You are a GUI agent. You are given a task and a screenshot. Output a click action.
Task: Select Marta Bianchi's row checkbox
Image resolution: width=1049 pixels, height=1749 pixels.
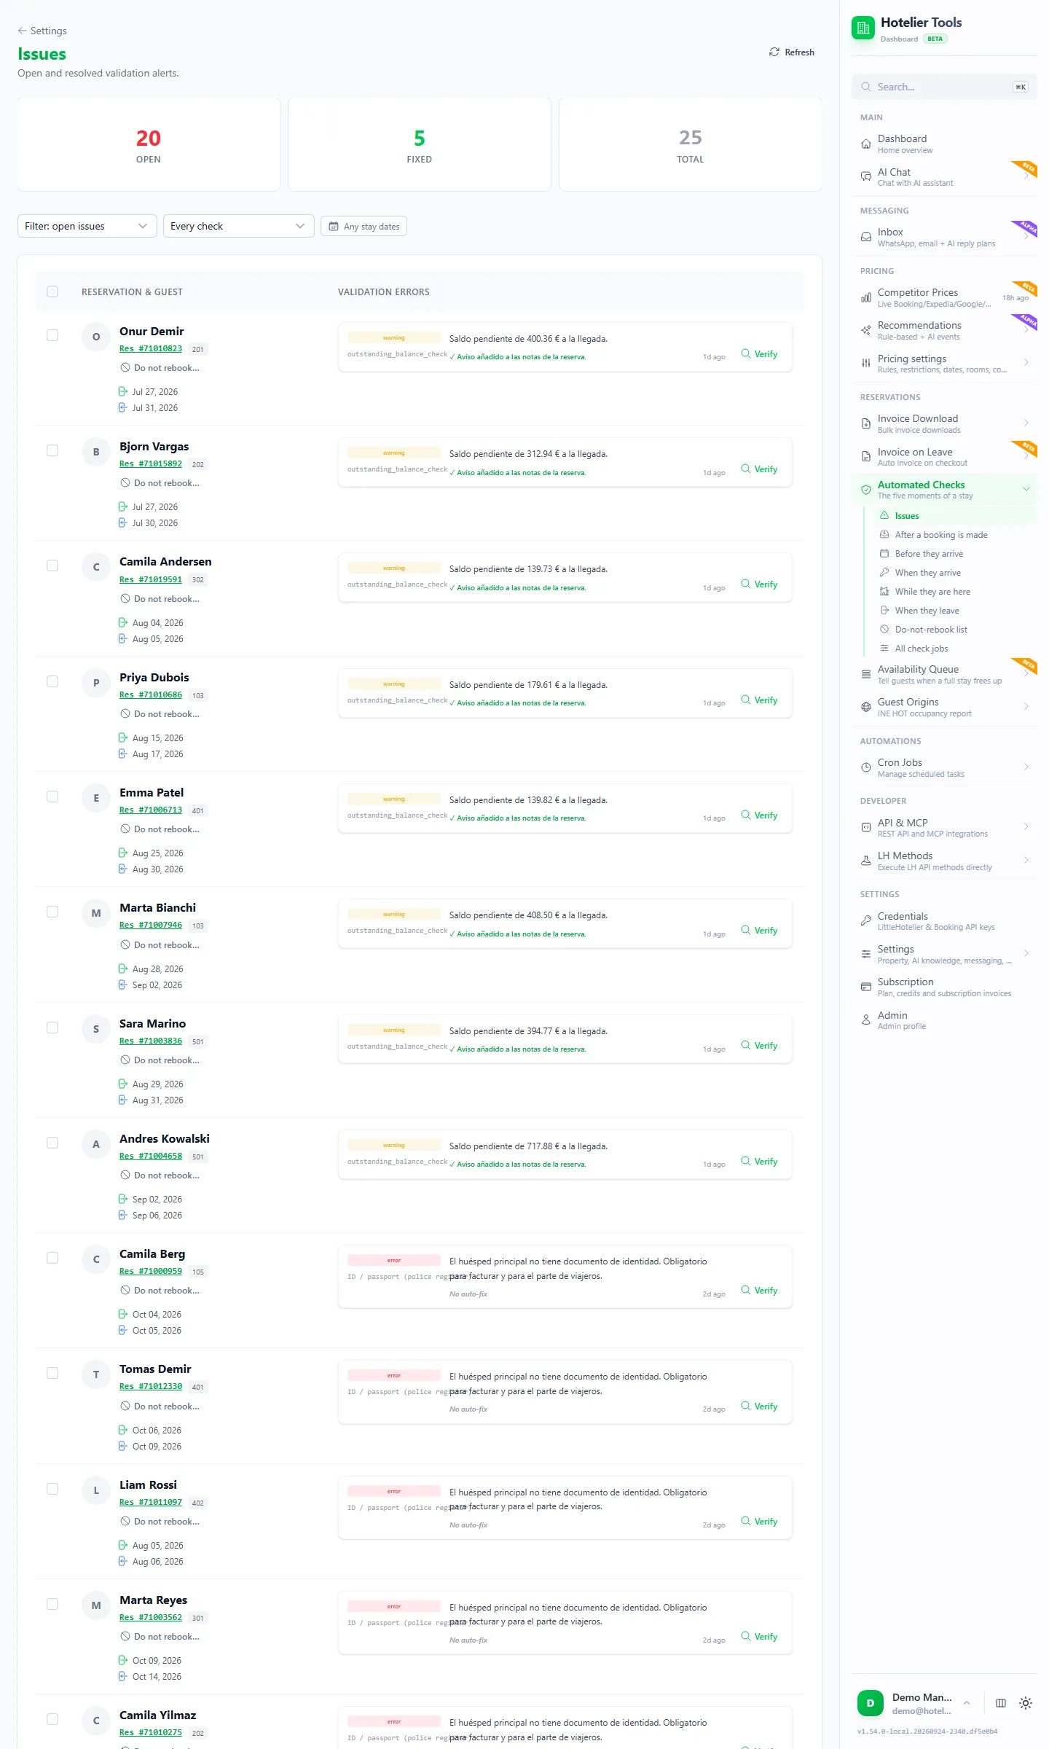[x=52, y=912]
